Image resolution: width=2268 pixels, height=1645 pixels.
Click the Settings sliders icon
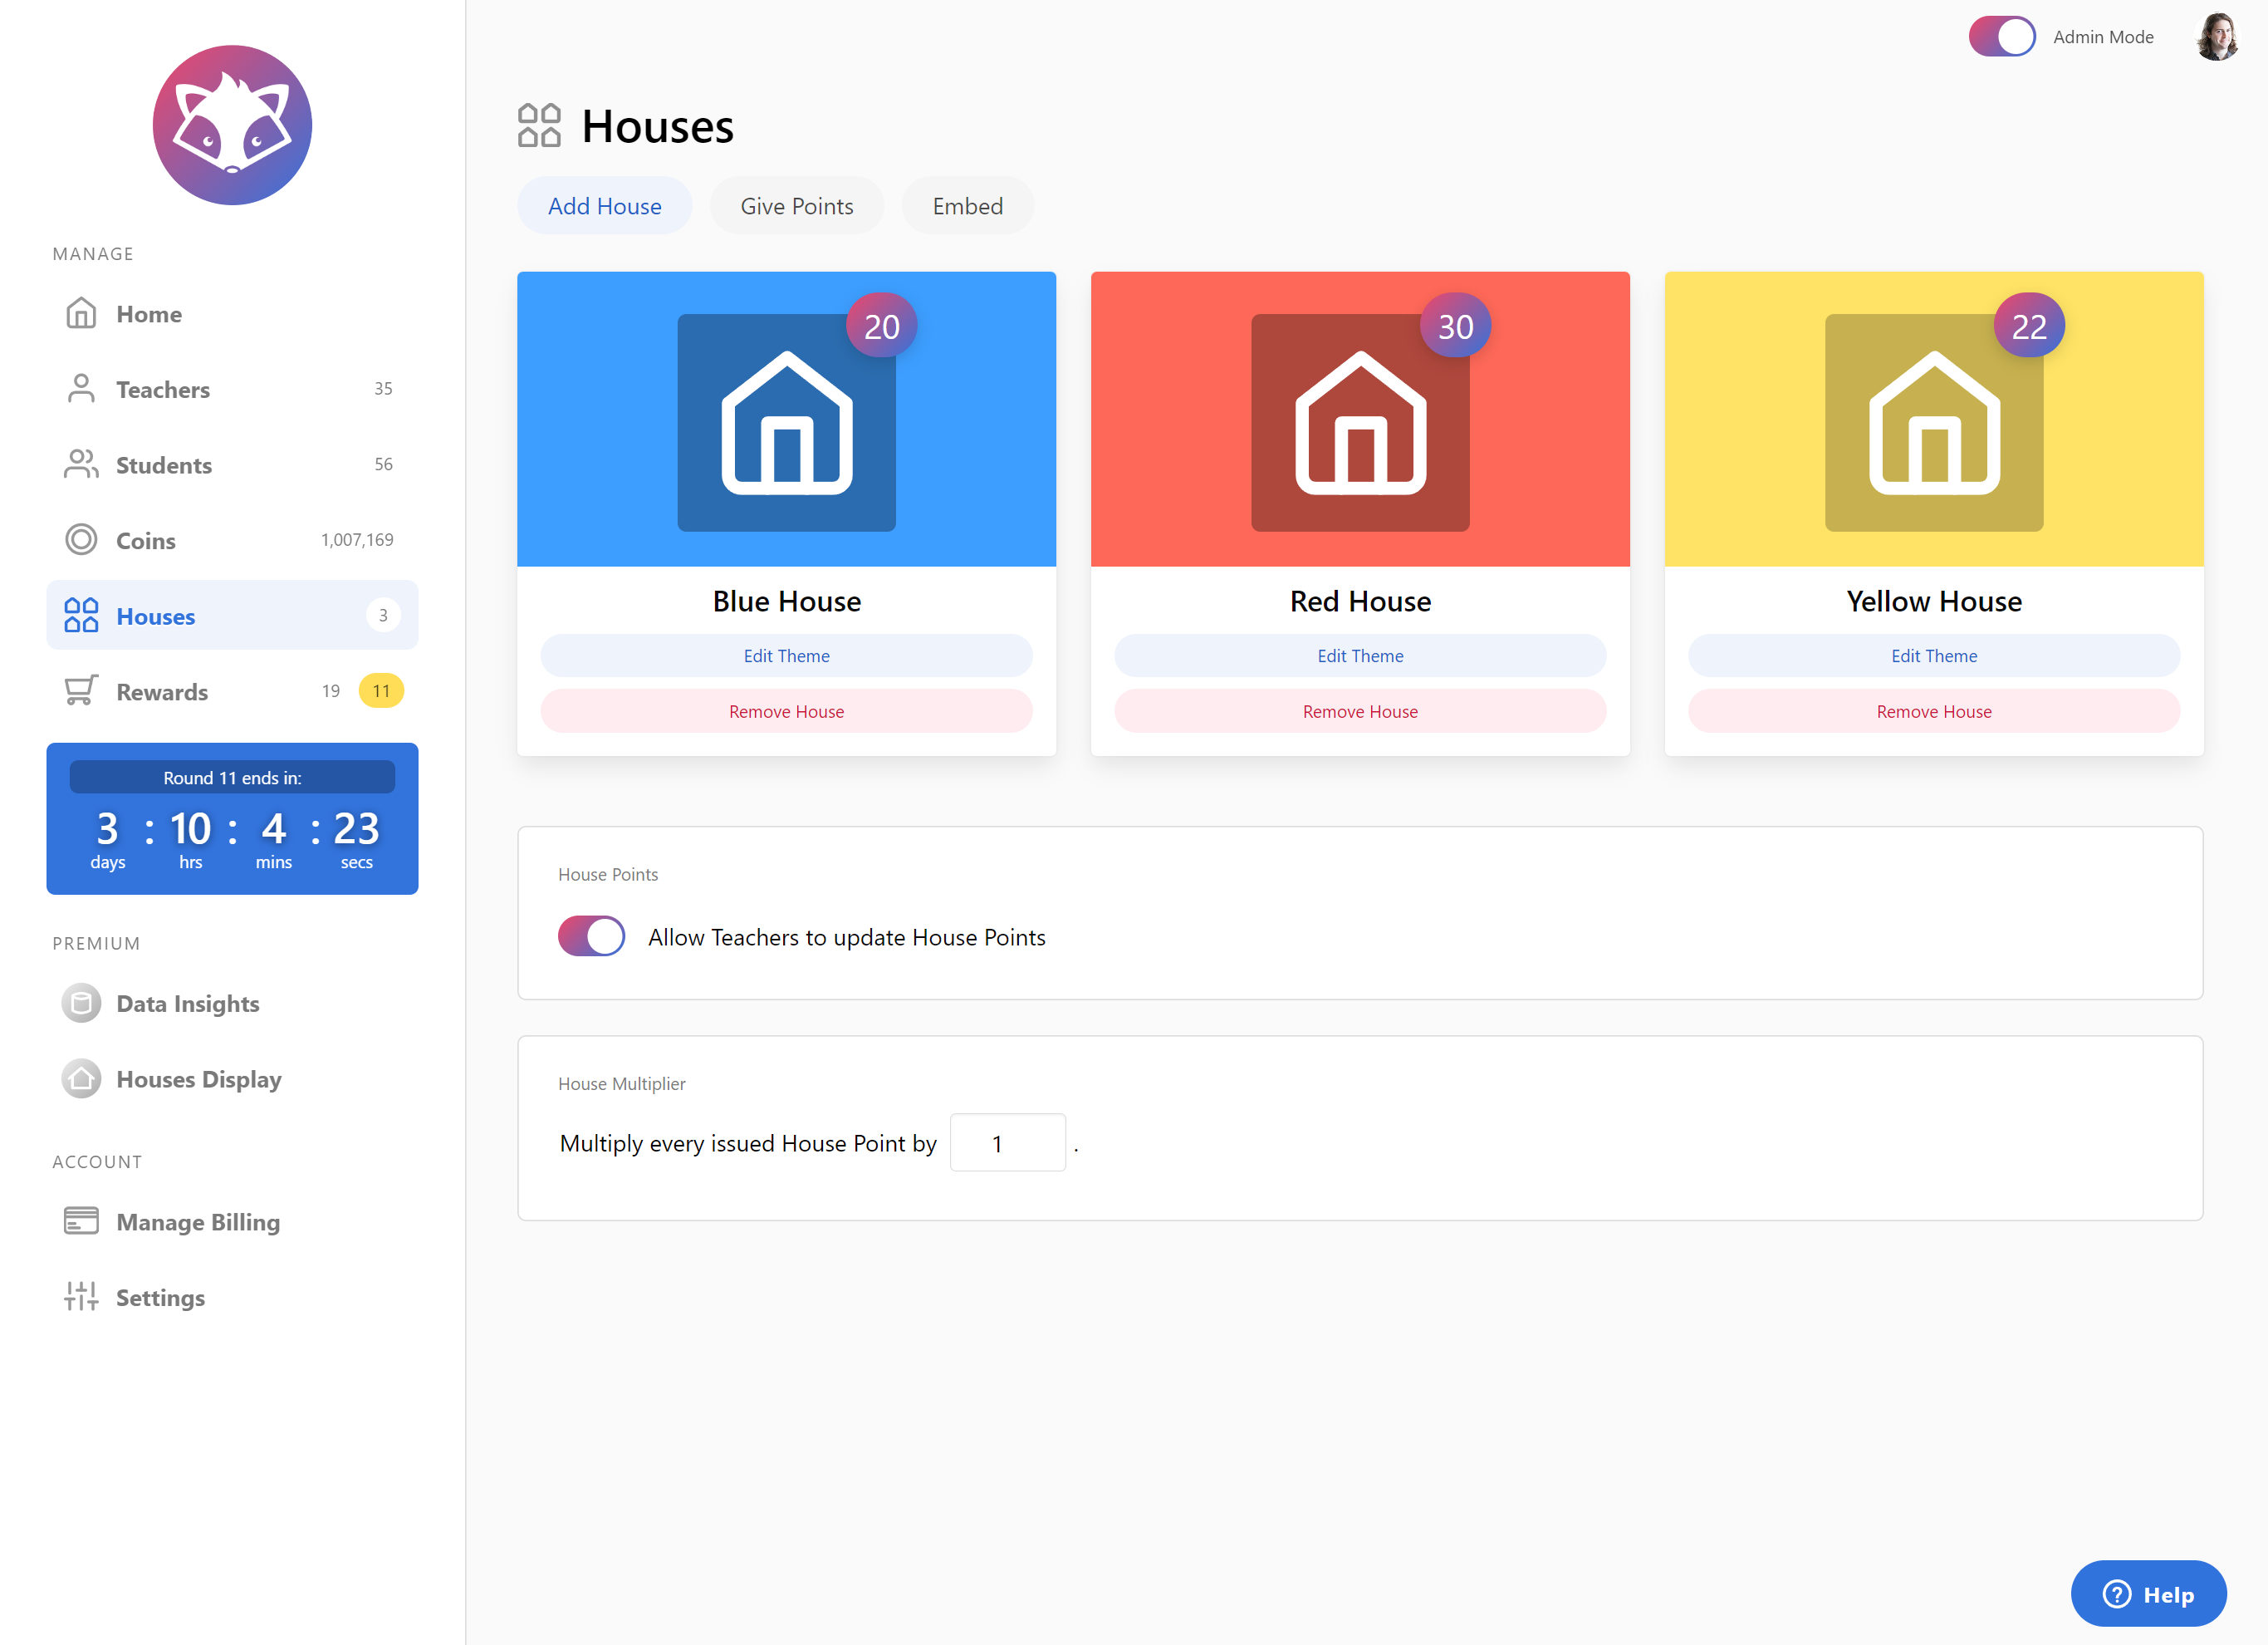pyautogui.click(x=81, y=1297)
